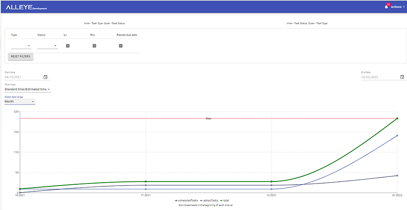Click the RESET FILTERS button
Image resolution: width=407 pixels, height=210 pixels.
pyautogui.click(x=20, y=56)
